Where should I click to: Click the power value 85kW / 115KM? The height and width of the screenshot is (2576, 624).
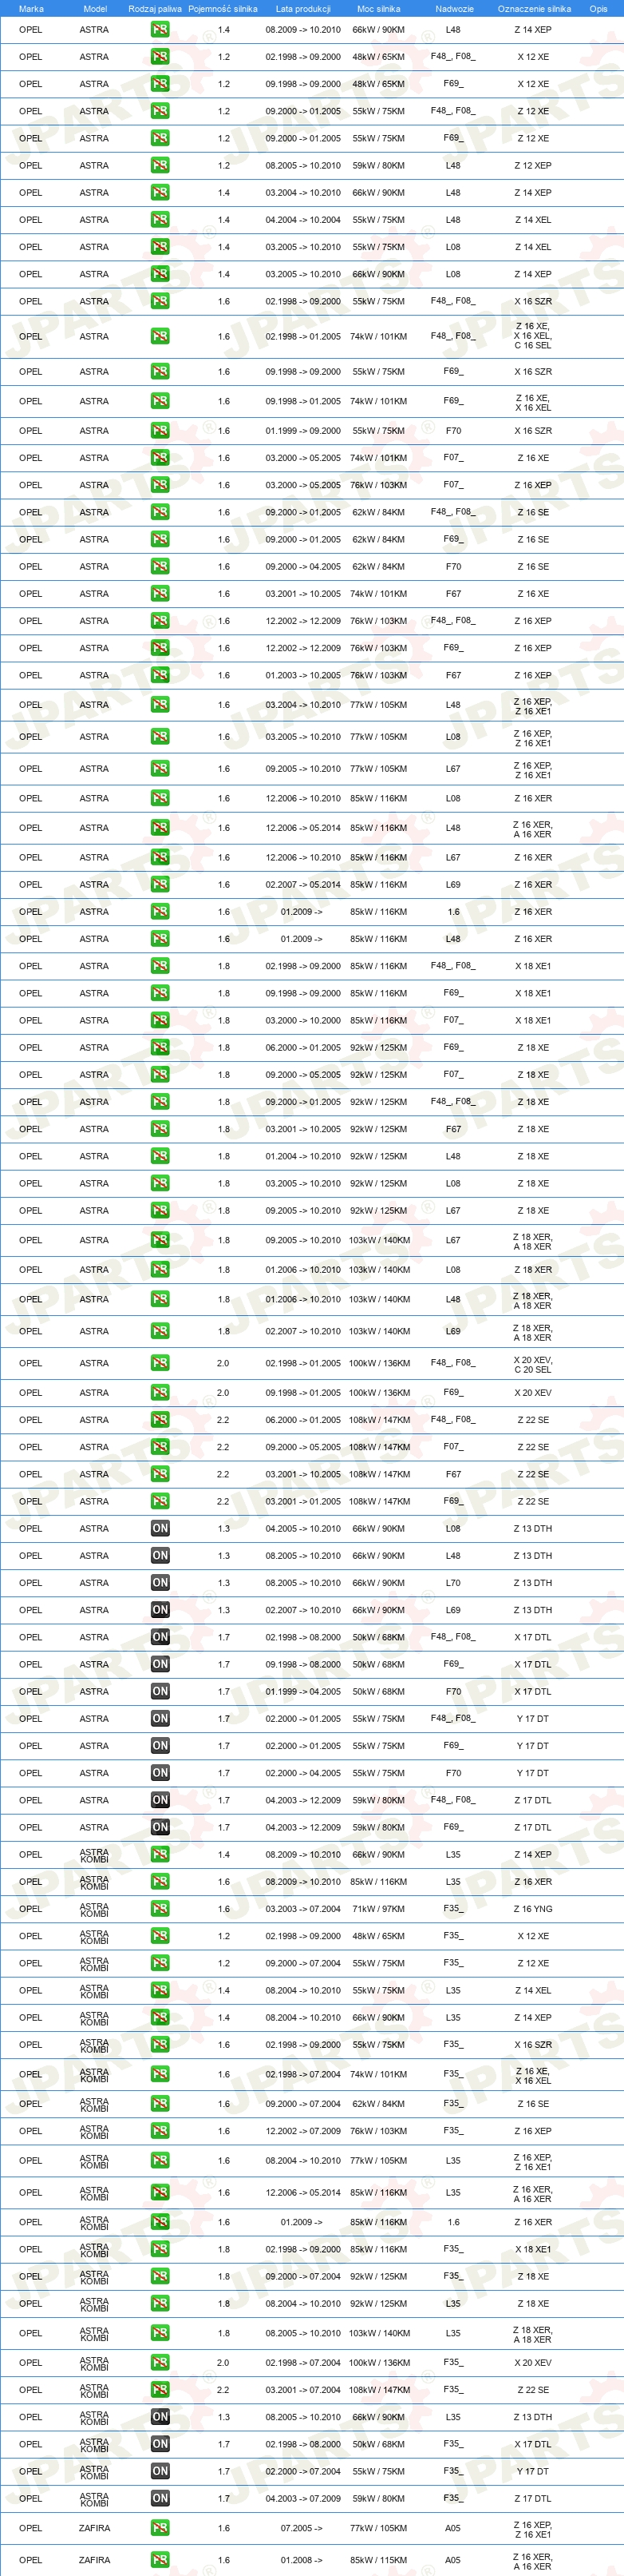(x=378, y=2560)
